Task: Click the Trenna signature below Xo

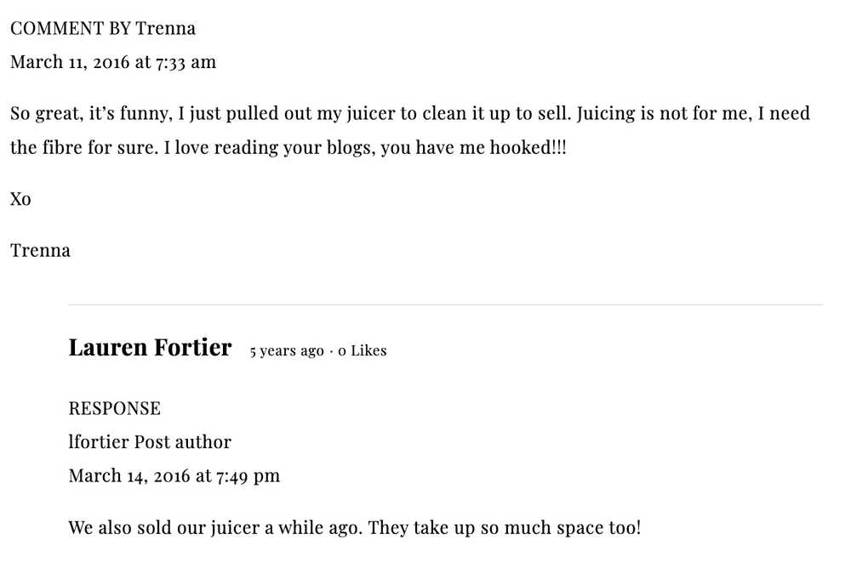Action: [40, 251]
